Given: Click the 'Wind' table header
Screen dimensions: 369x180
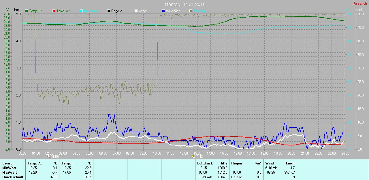Looking at the screenshot, I should pos(270,163).
